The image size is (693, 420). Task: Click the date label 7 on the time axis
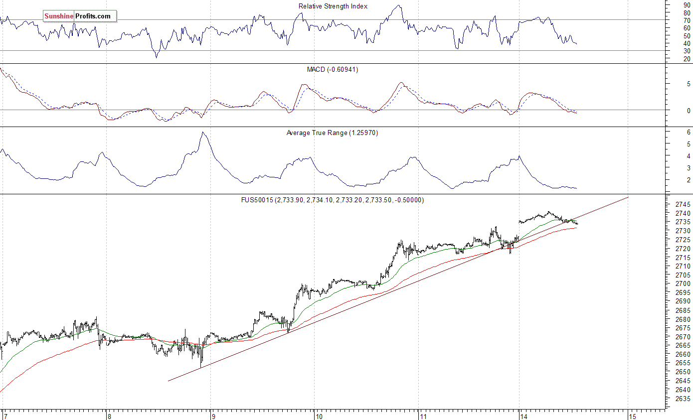tap(5, 416)
